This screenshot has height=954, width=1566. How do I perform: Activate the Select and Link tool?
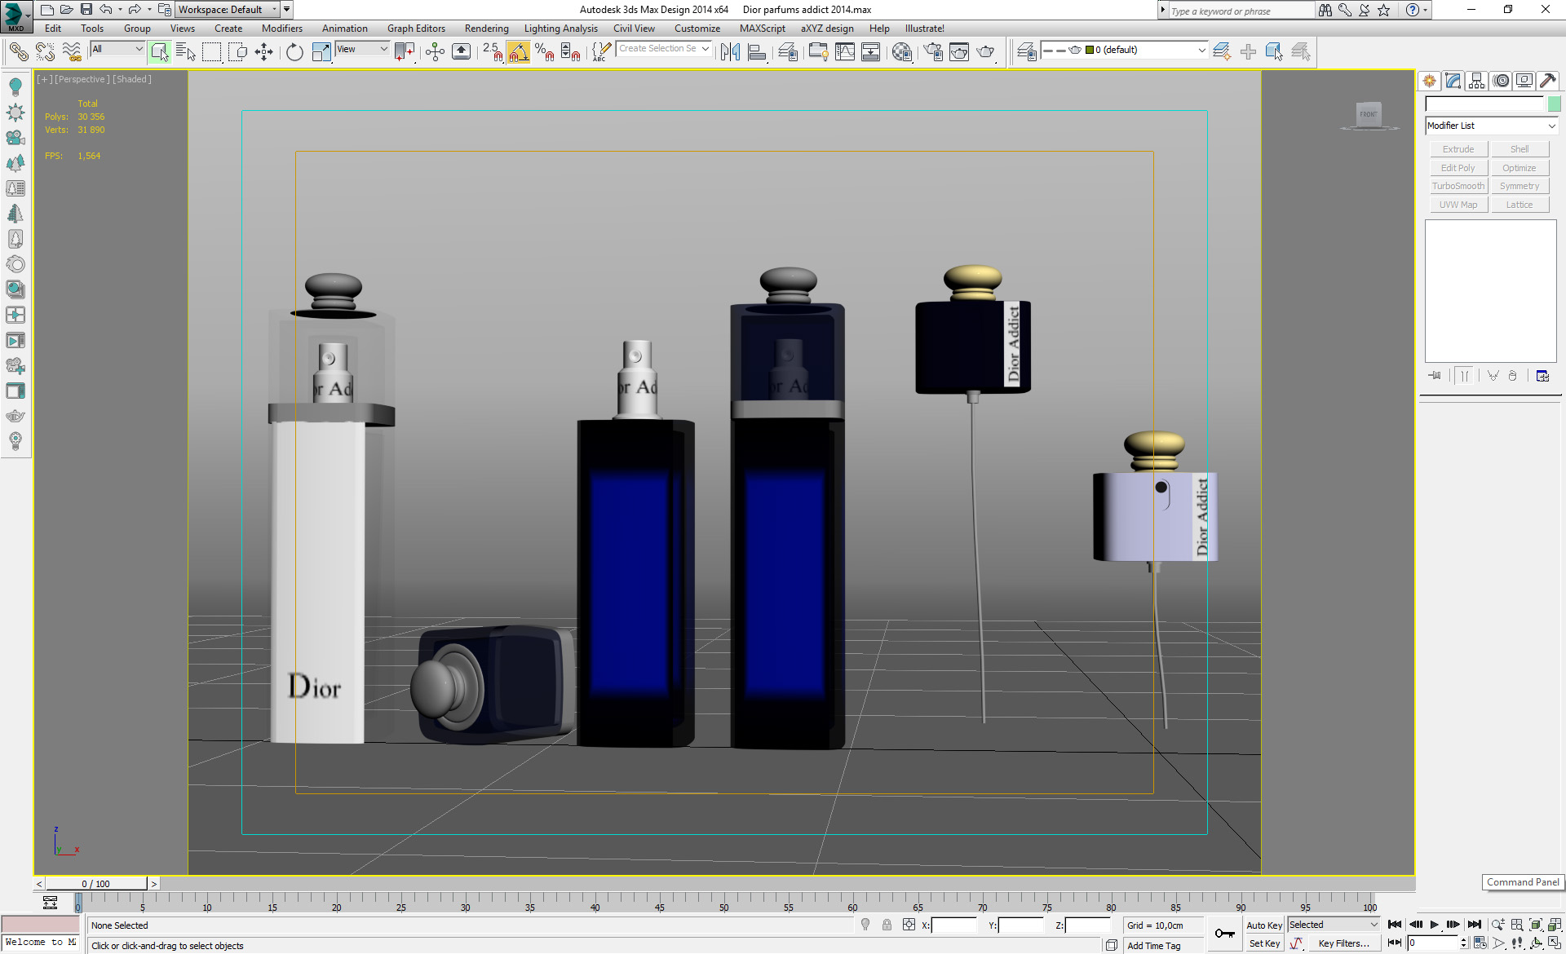[18, 52]
